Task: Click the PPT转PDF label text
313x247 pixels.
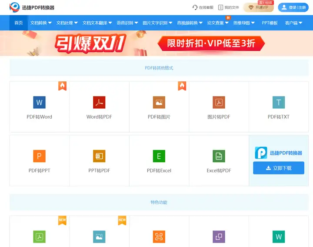Action: 99,170
